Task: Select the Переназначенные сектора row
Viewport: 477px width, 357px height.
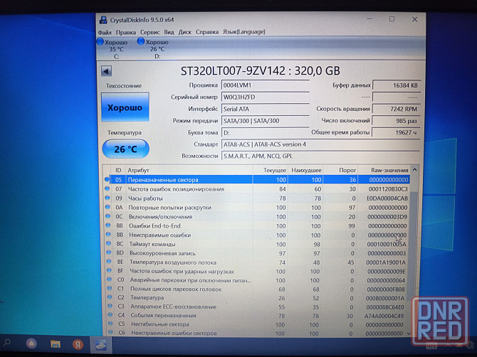Action: coord(257,180)
